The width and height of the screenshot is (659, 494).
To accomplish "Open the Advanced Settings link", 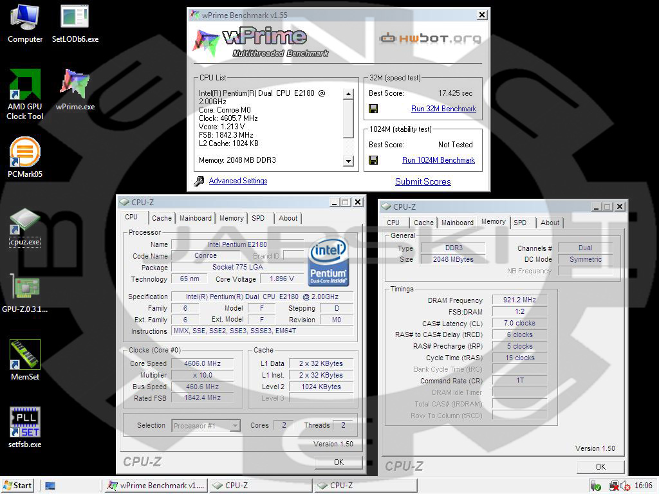I will coord(238,181).
